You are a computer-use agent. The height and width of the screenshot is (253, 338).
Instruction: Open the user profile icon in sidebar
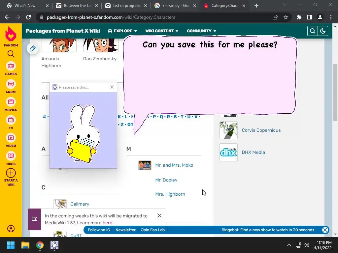pos(11,229)
